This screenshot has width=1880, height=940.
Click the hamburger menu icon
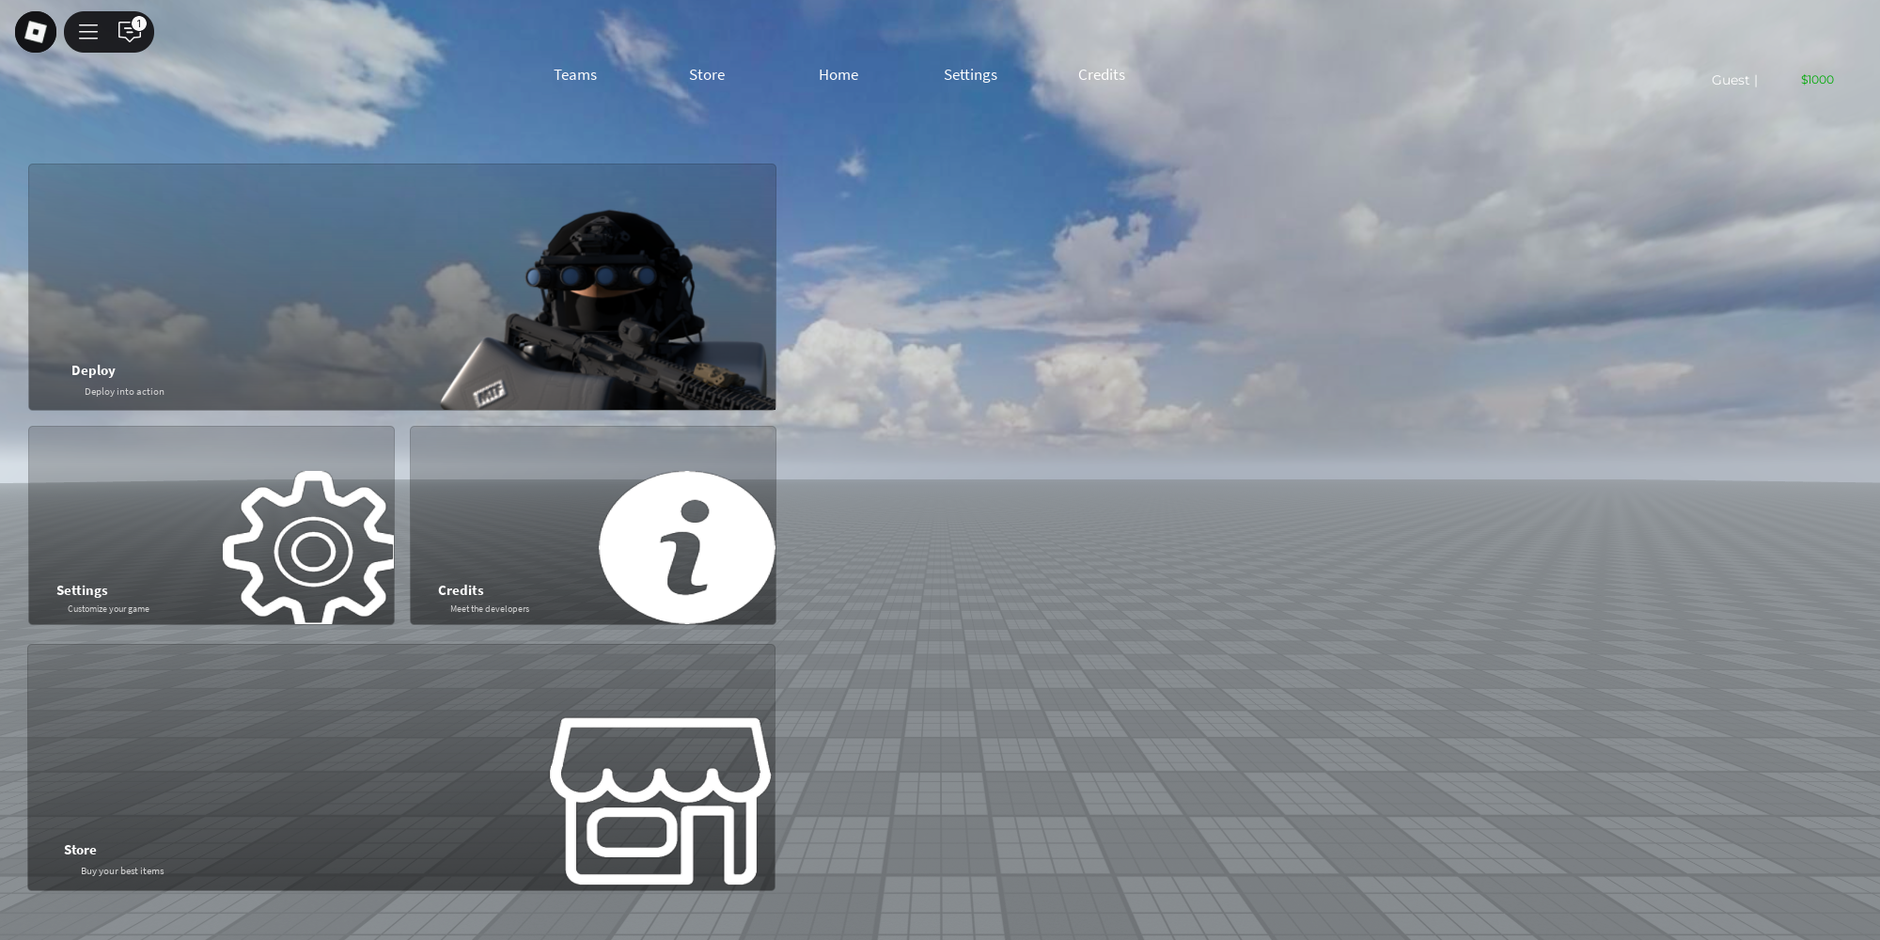click(x=87, y=31)
